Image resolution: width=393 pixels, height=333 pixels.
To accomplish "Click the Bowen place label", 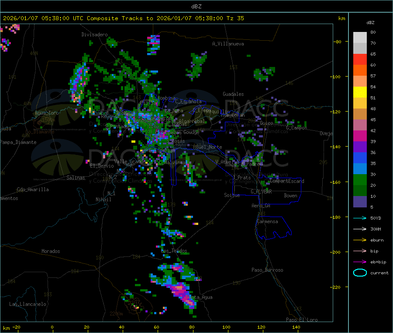I will (290, 196).
